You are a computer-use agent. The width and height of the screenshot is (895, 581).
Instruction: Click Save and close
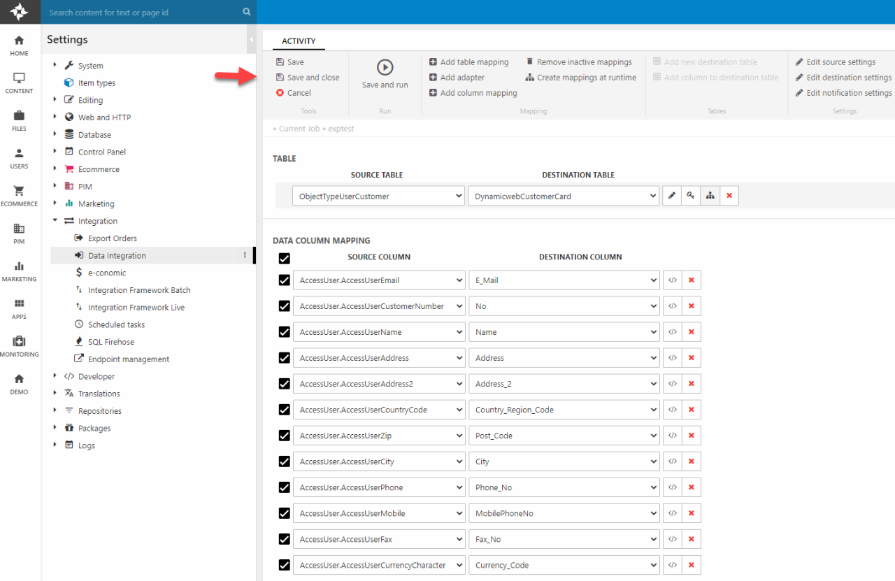(313, 78)
